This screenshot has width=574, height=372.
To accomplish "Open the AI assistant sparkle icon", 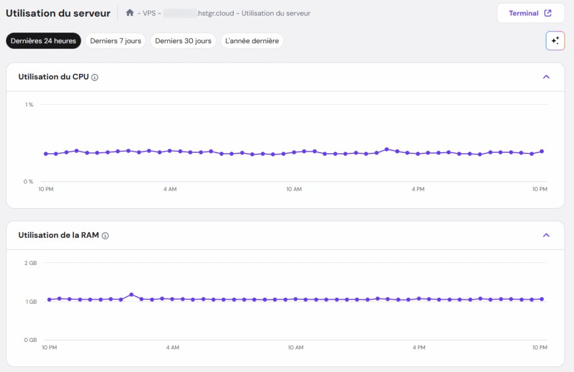I will (x=555, y=40).
